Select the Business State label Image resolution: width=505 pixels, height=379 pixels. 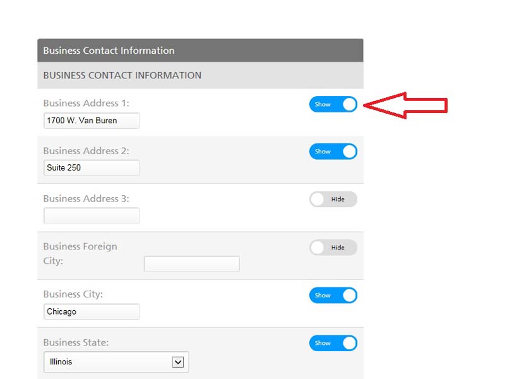tap(76, 342)
